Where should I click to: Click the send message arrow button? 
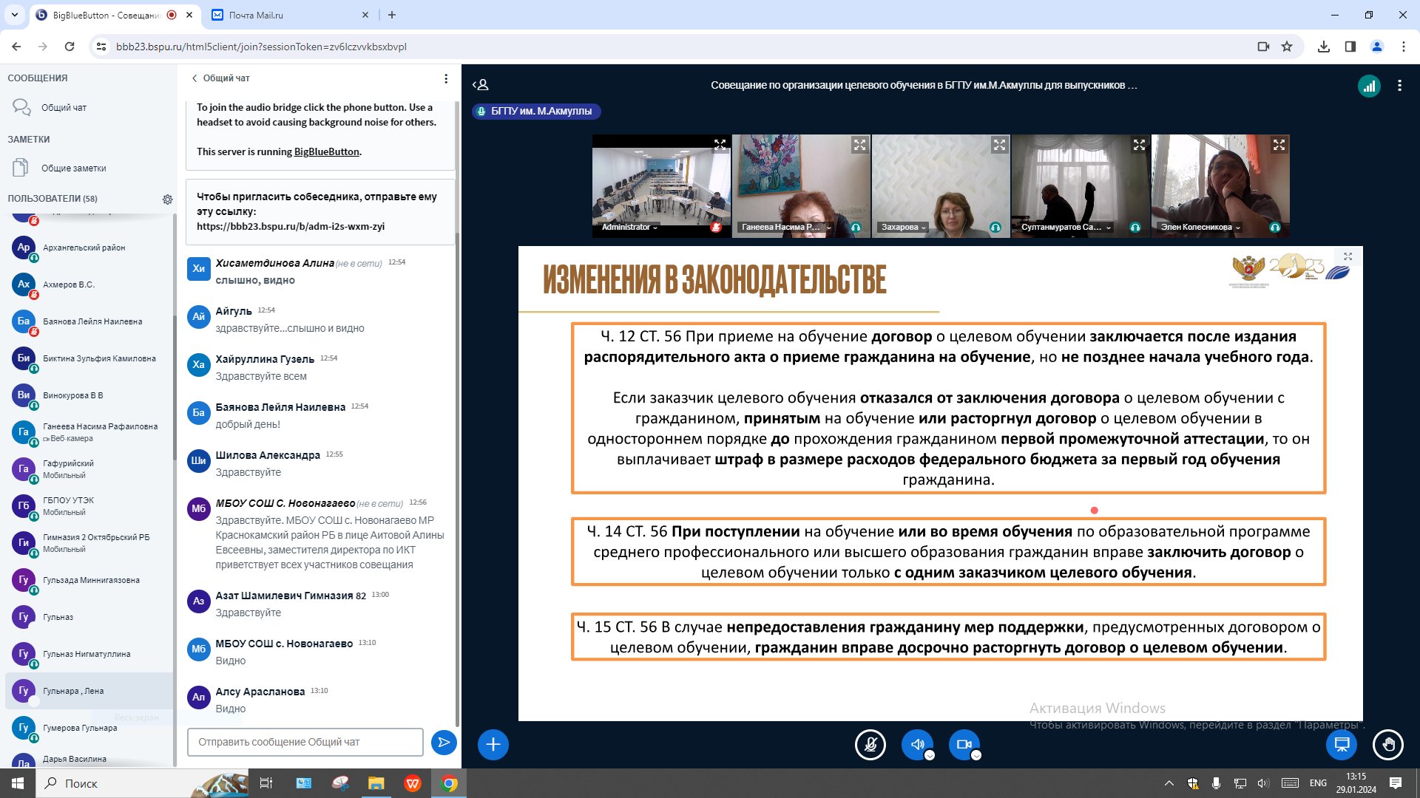[444, 742]
